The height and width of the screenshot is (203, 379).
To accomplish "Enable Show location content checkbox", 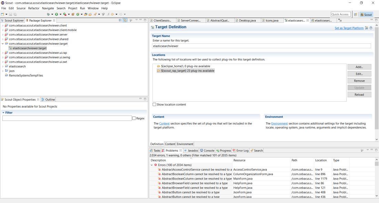I will (154, 104).
